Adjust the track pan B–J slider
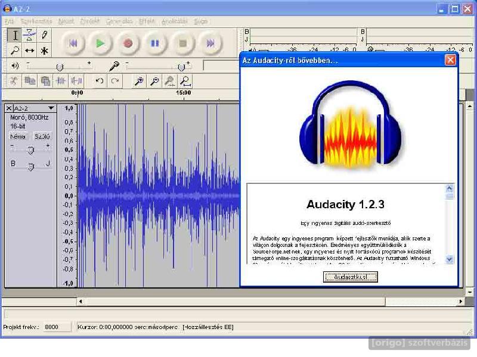The height and width of the screenshot is (357, 477). coord(30,167)
